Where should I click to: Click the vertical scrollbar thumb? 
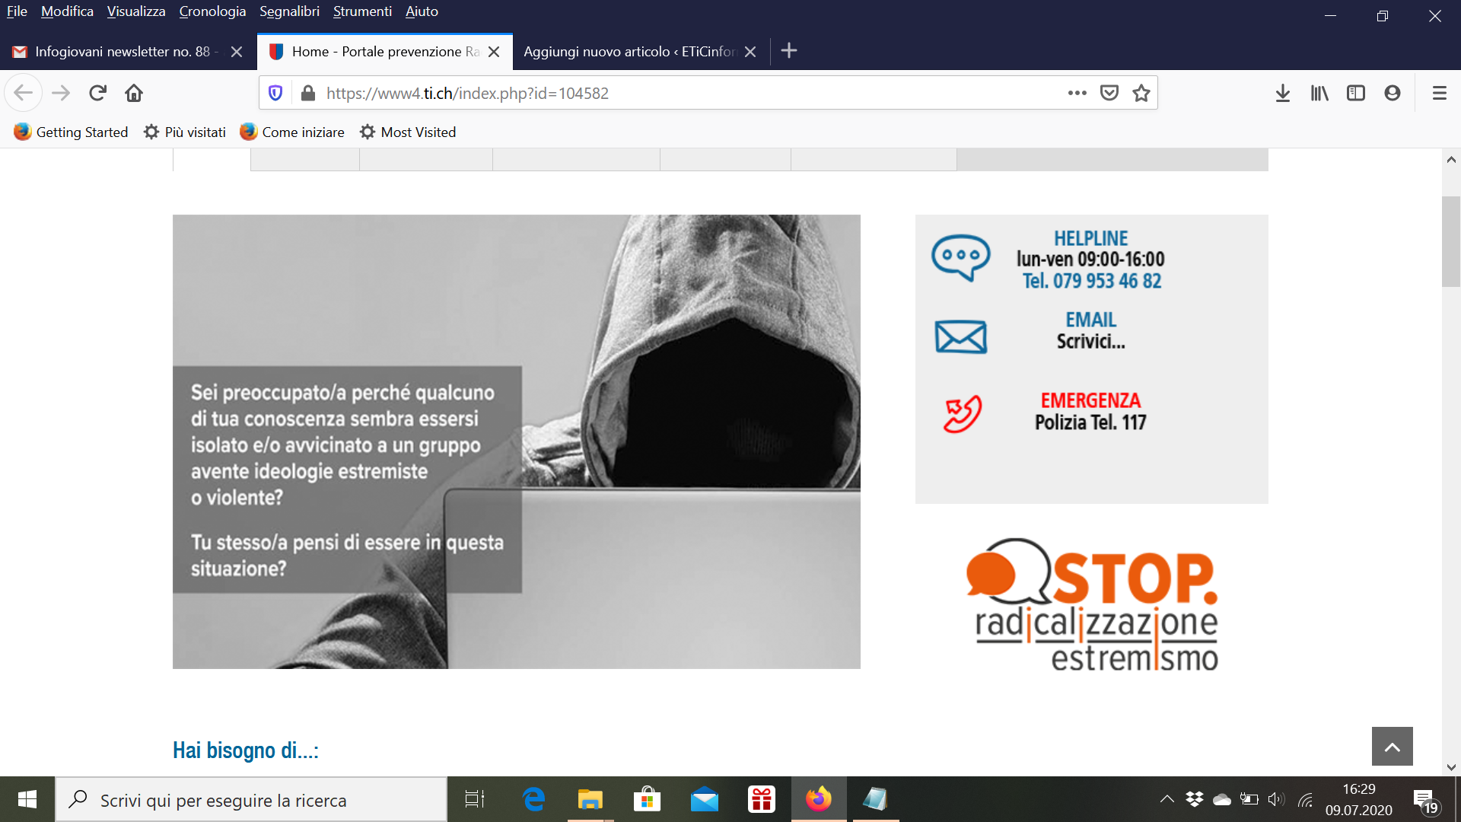pos(1451,241)
